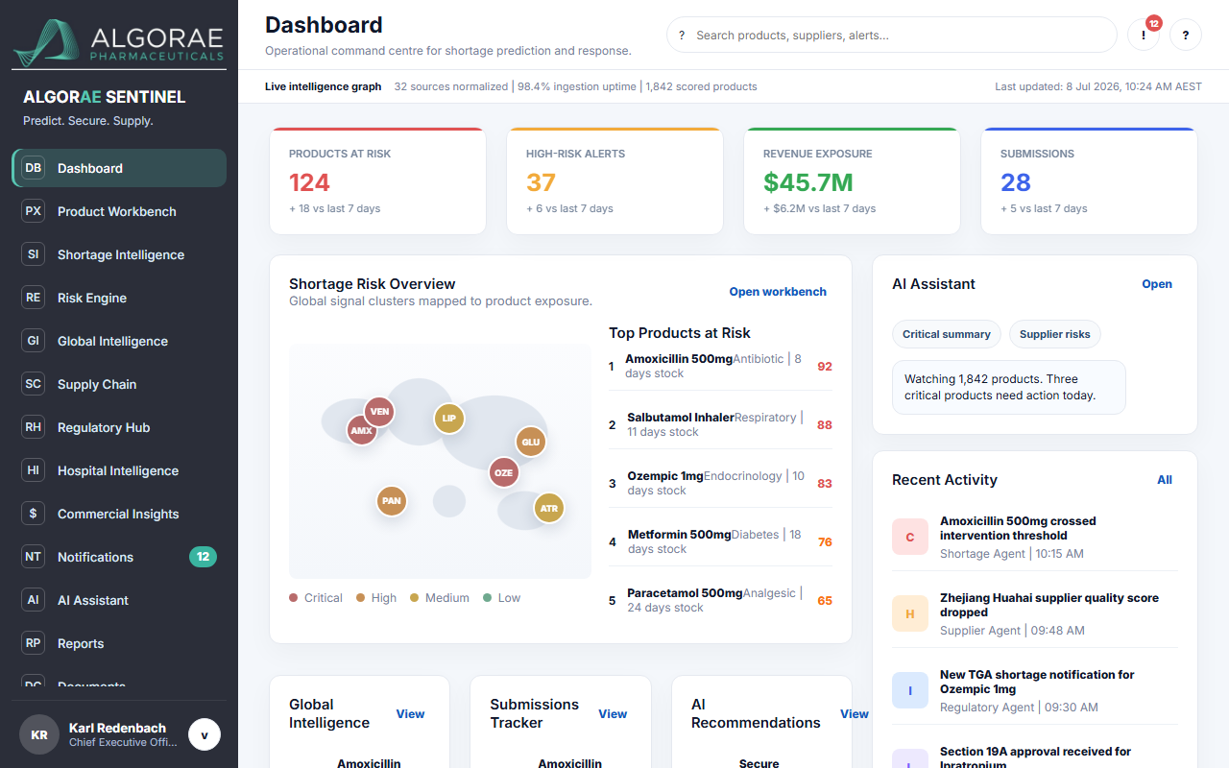Select the Metformin 500mg risk row
This screenshot has height=768, width=1229.
pos(720,541)
